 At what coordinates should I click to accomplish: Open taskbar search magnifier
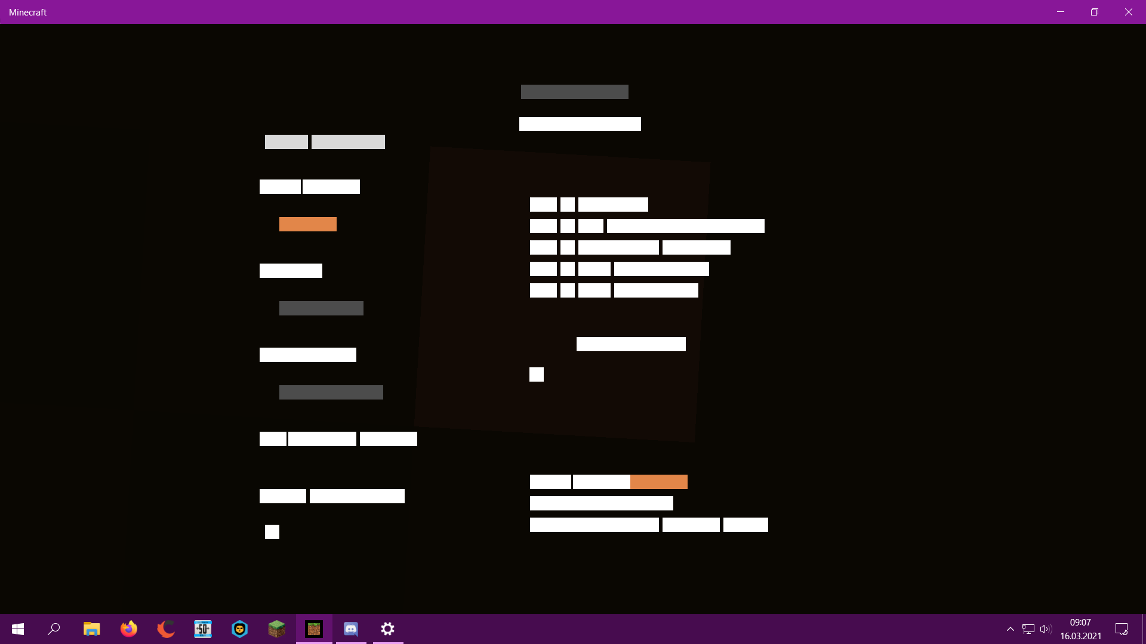pos(54,629)
